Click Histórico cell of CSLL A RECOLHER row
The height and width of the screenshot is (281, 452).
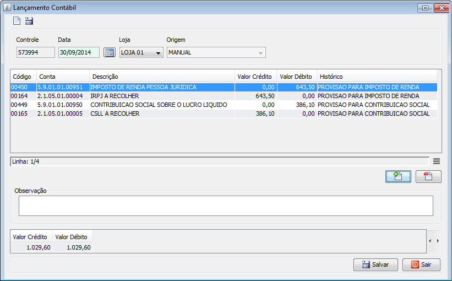point(377,114)
